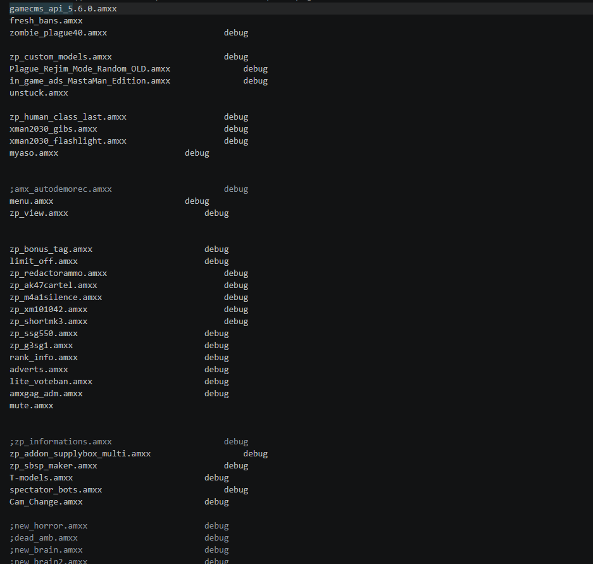Click the menu.amxx entry
Screen dimensions: 593x564
tap(32, 201)
